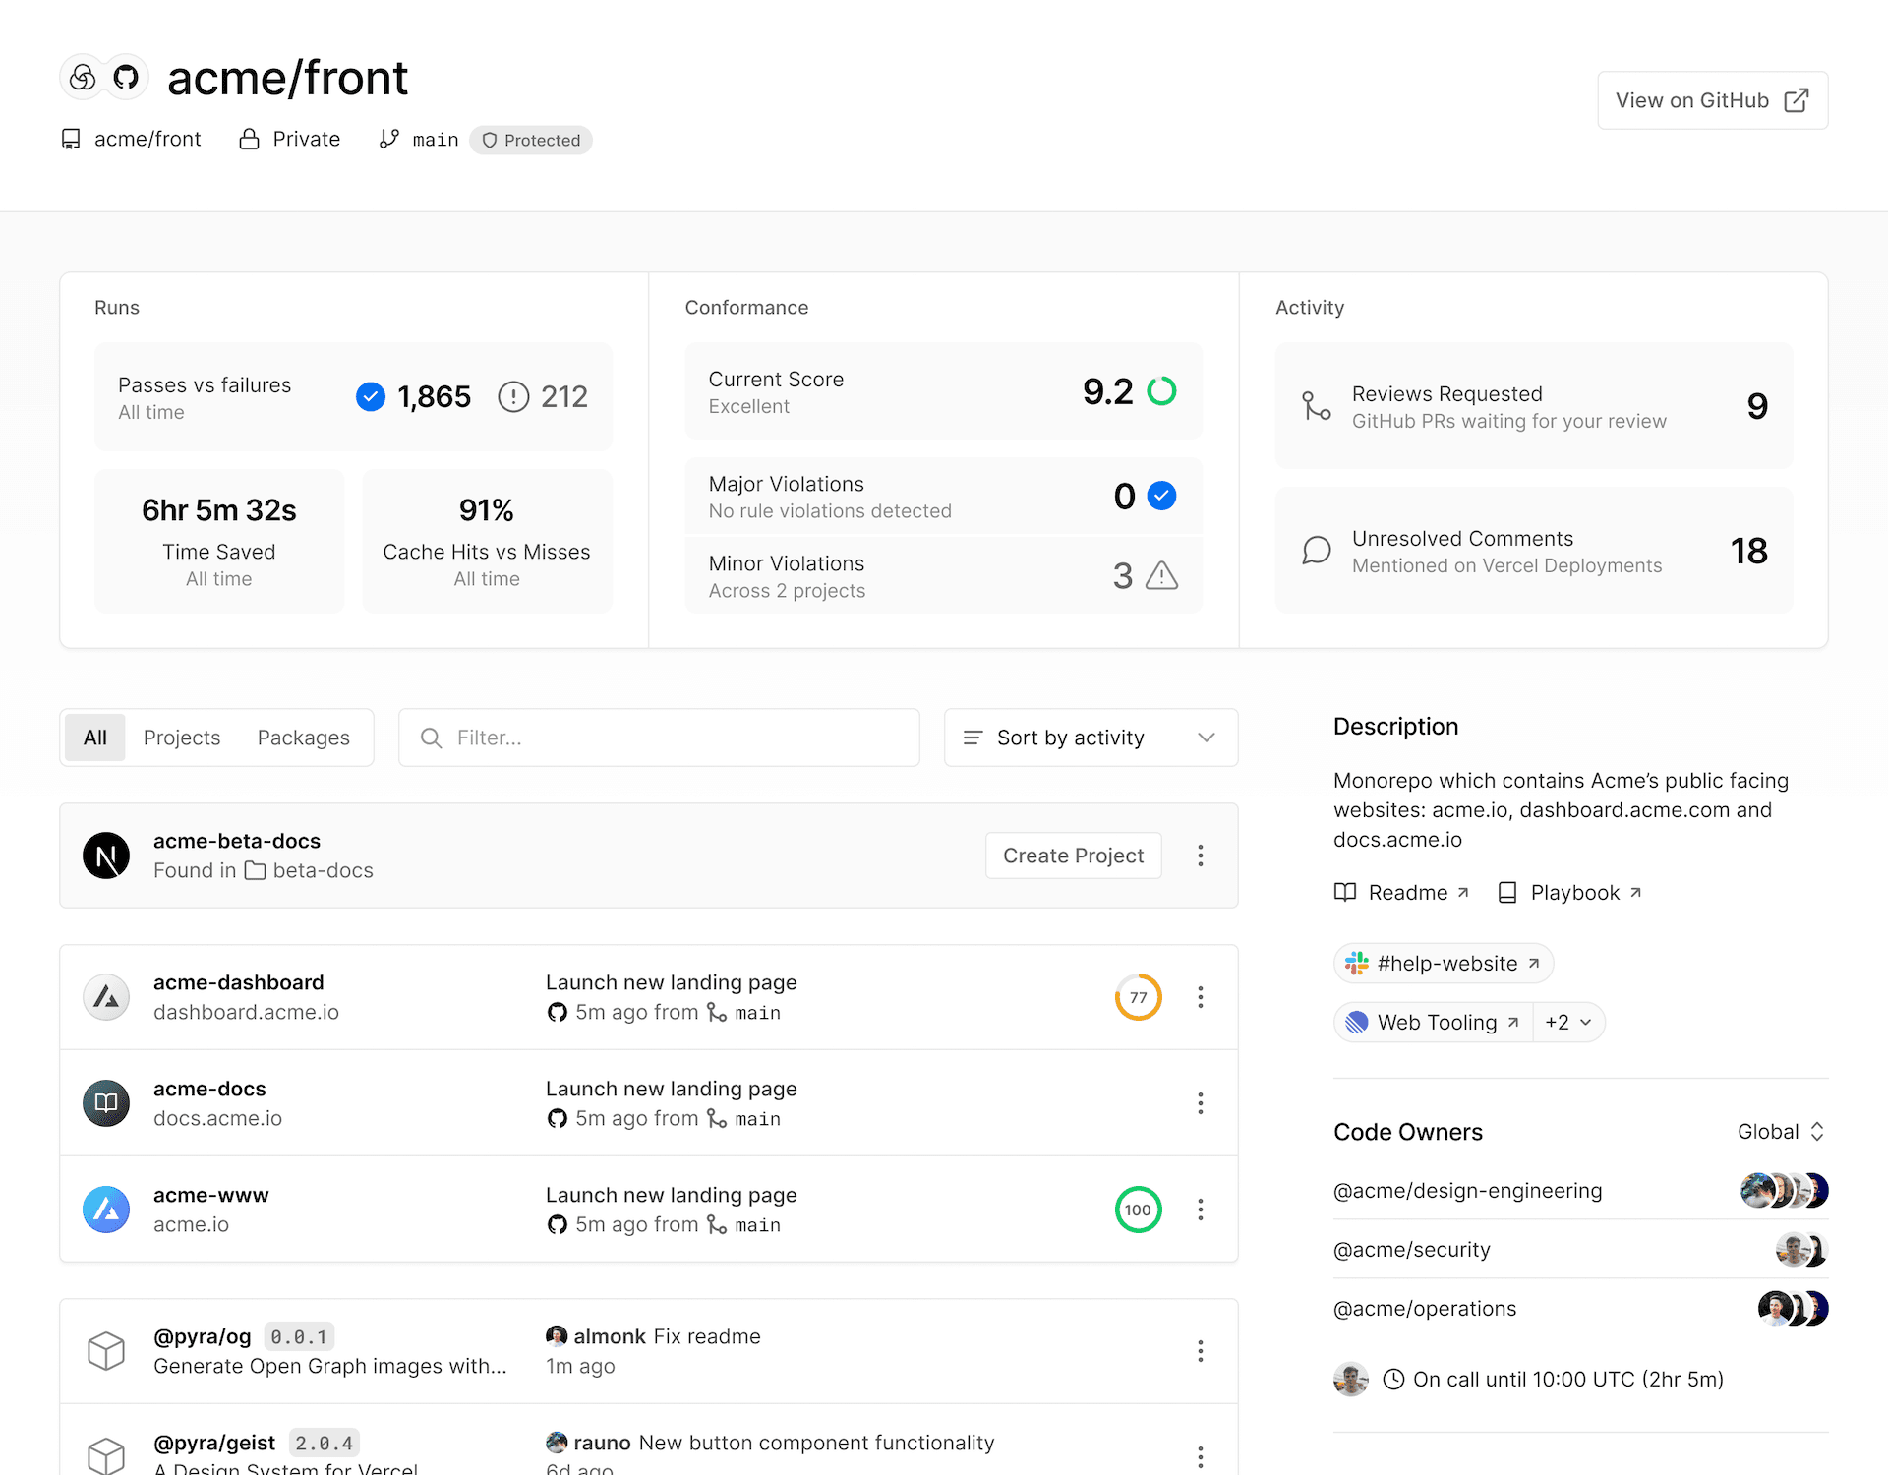The image size is (1888, 1475).
Task: Click the package cube icon beside @pyra/og
Action: (x=106, y=1350)
